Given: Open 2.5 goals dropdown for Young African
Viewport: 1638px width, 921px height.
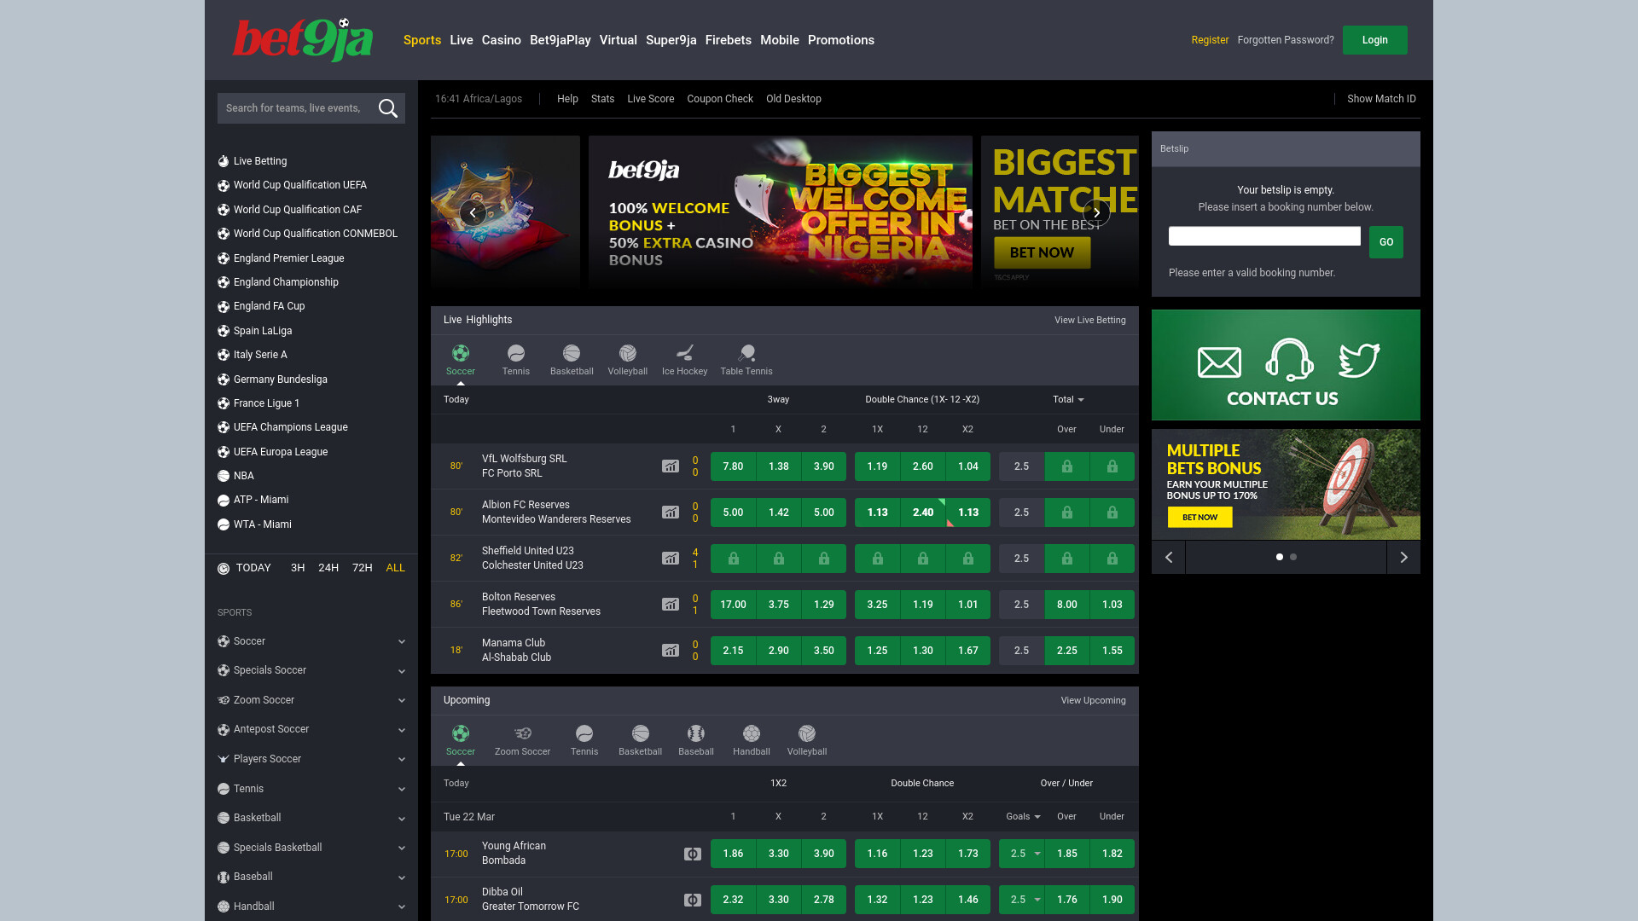Looking at the screenshot, I should coord(1022,854).
